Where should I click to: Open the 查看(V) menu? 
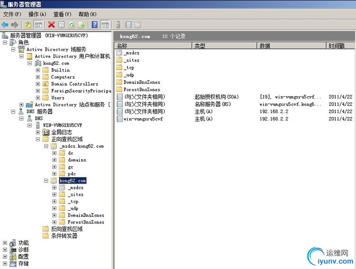[62, 14]
